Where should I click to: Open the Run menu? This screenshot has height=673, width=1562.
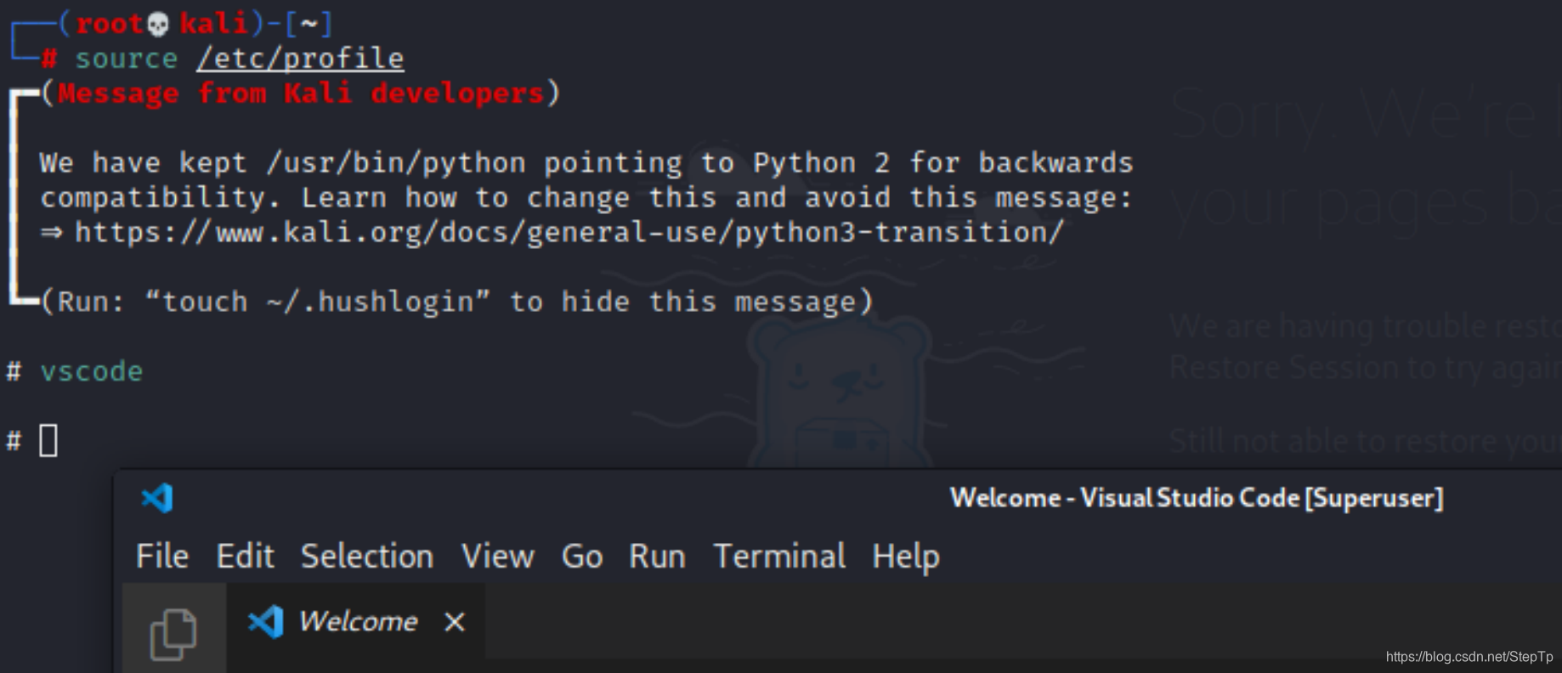[x=657, y=557]
